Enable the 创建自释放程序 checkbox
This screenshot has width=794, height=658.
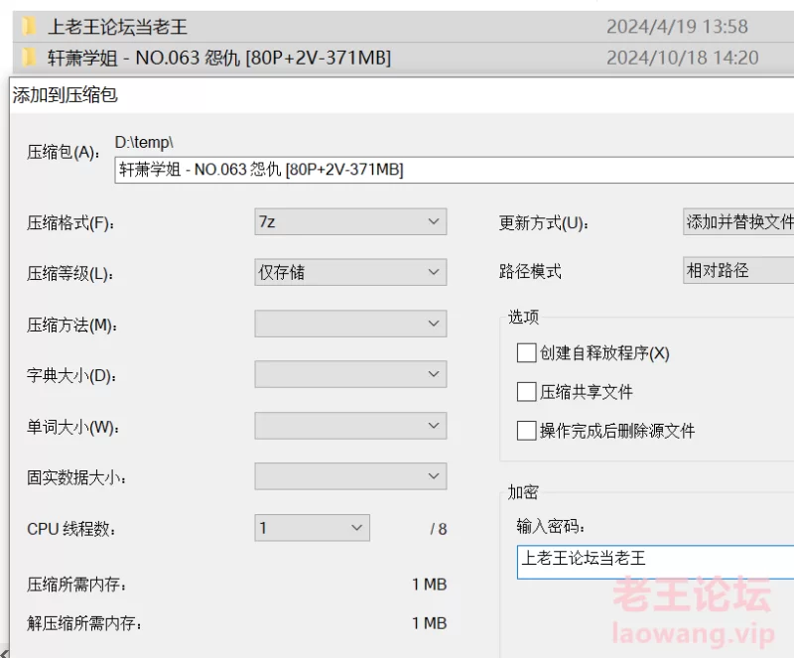[x=526, y=353]
